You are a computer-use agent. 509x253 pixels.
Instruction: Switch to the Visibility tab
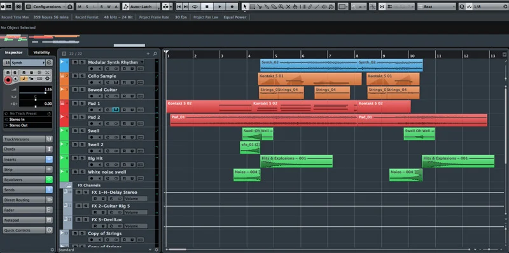point(41,52)
